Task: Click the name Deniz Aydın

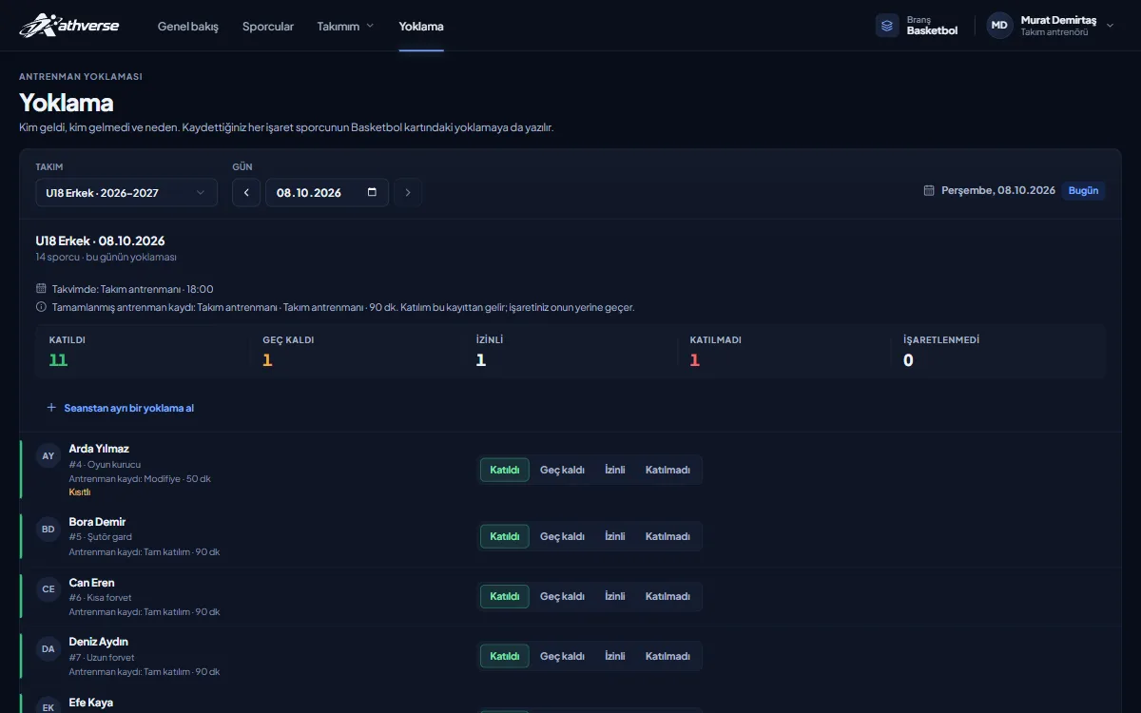Action: coord(99,642)
